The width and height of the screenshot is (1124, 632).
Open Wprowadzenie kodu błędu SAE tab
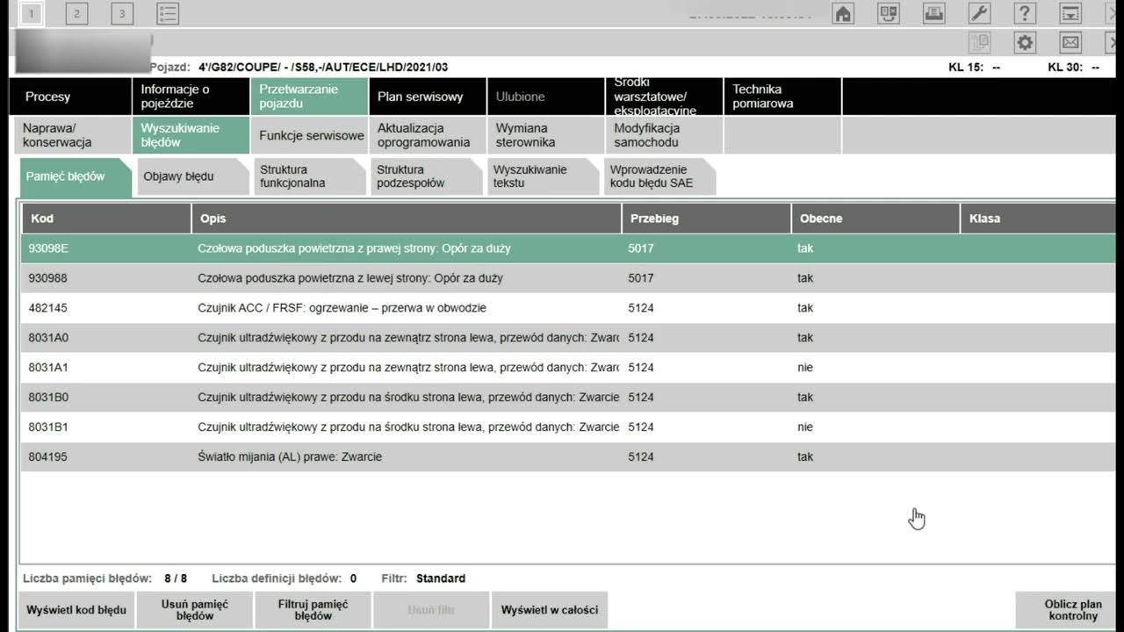tap(659, 176)
